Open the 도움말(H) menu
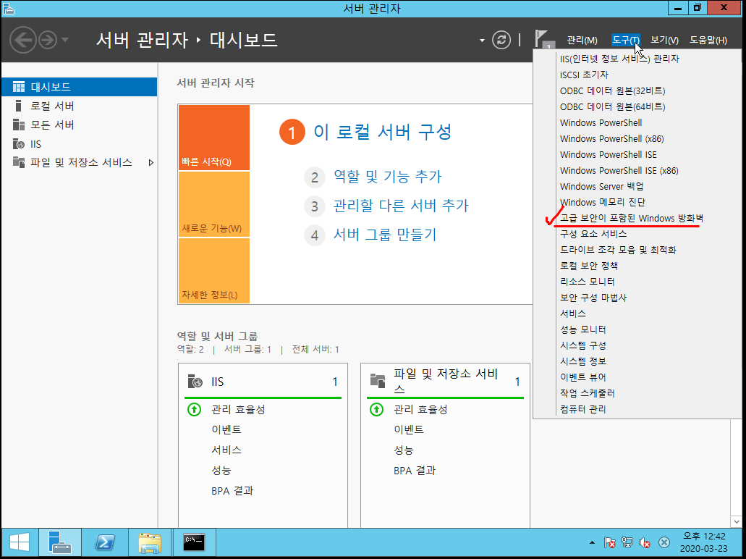Viewport: 746px width, 559px height. pos(708,41)
